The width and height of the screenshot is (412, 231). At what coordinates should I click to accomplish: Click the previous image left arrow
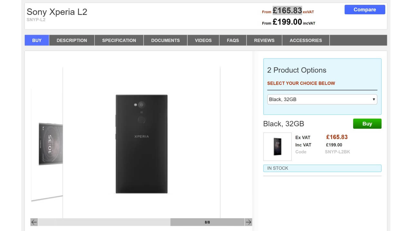tap(34, 222)
